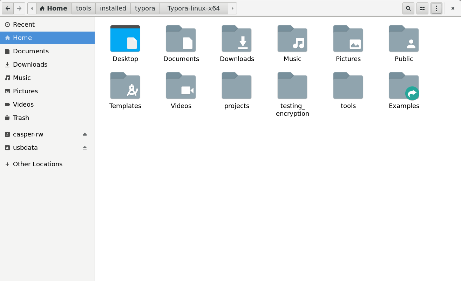Open Other Locations from the sidebar
This screenshot has width=461, height=281.
pyautogui.click(x=38, y=164)
